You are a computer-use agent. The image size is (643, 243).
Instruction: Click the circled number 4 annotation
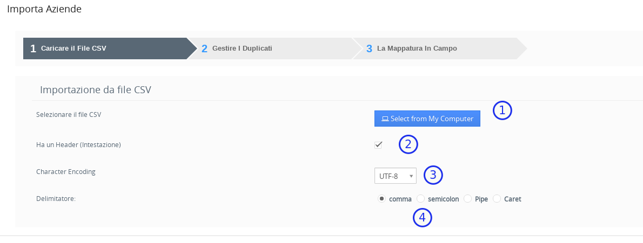[x=423, y=218]
